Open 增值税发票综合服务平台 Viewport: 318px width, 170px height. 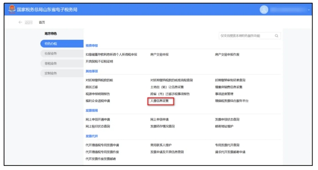[232, 101]
